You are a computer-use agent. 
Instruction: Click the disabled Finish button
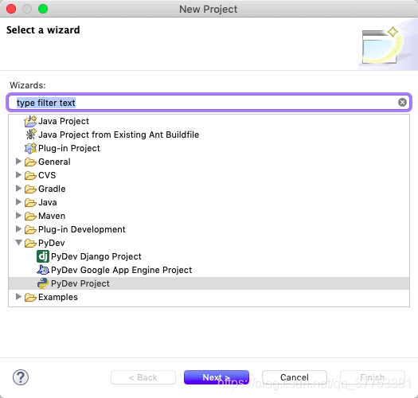(373, 377)
